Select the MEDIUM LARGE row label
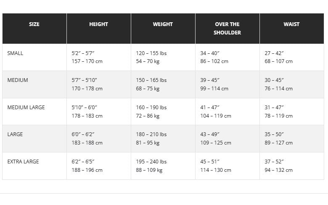 [26, 108]
